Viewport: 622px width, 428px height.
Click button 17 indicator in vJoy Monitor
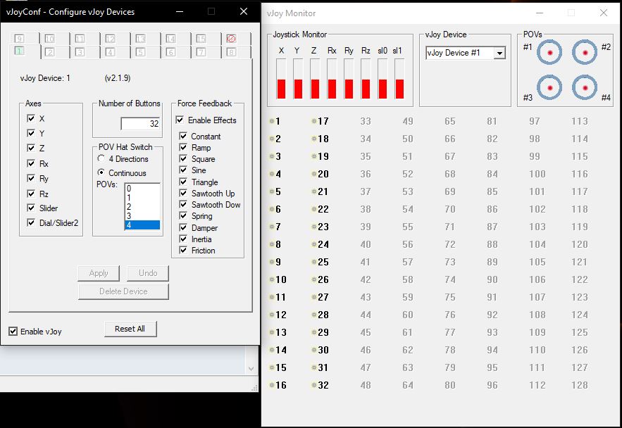pos(314,121)
